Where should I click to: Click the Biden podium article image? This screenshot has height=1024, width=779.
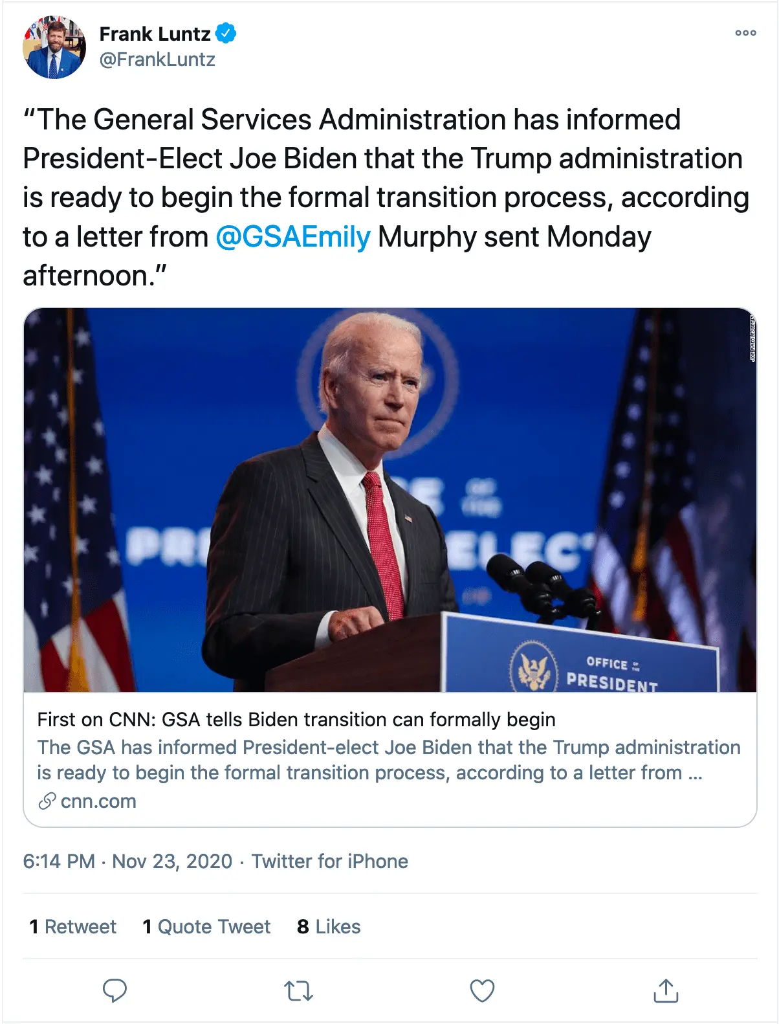(389, 500)
